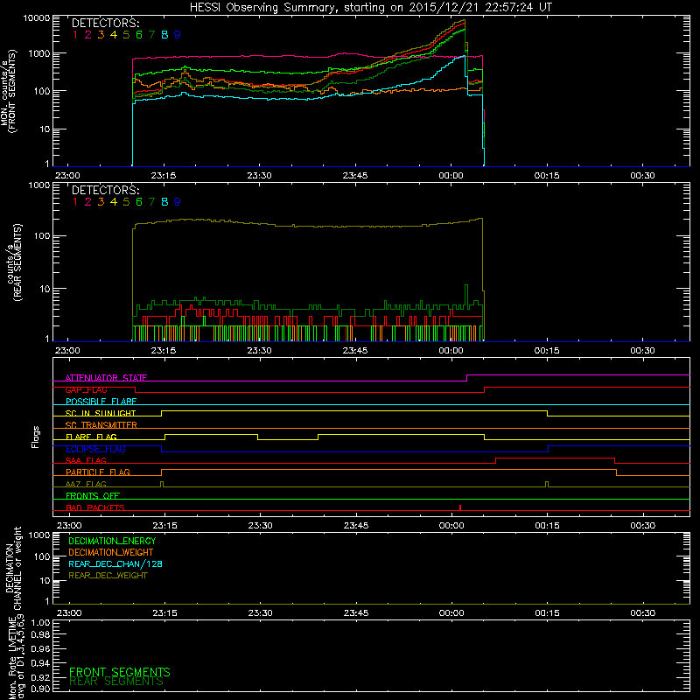Select detector 5 in front segments legend
700x700 pixels.
pyautogui.click(x=126, y=35)
